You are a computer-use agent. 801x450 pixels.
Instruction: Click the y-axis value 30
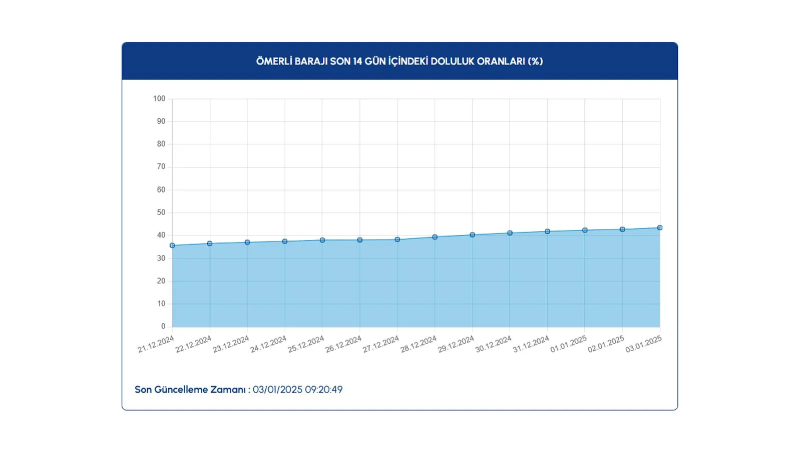pos(161,258)
